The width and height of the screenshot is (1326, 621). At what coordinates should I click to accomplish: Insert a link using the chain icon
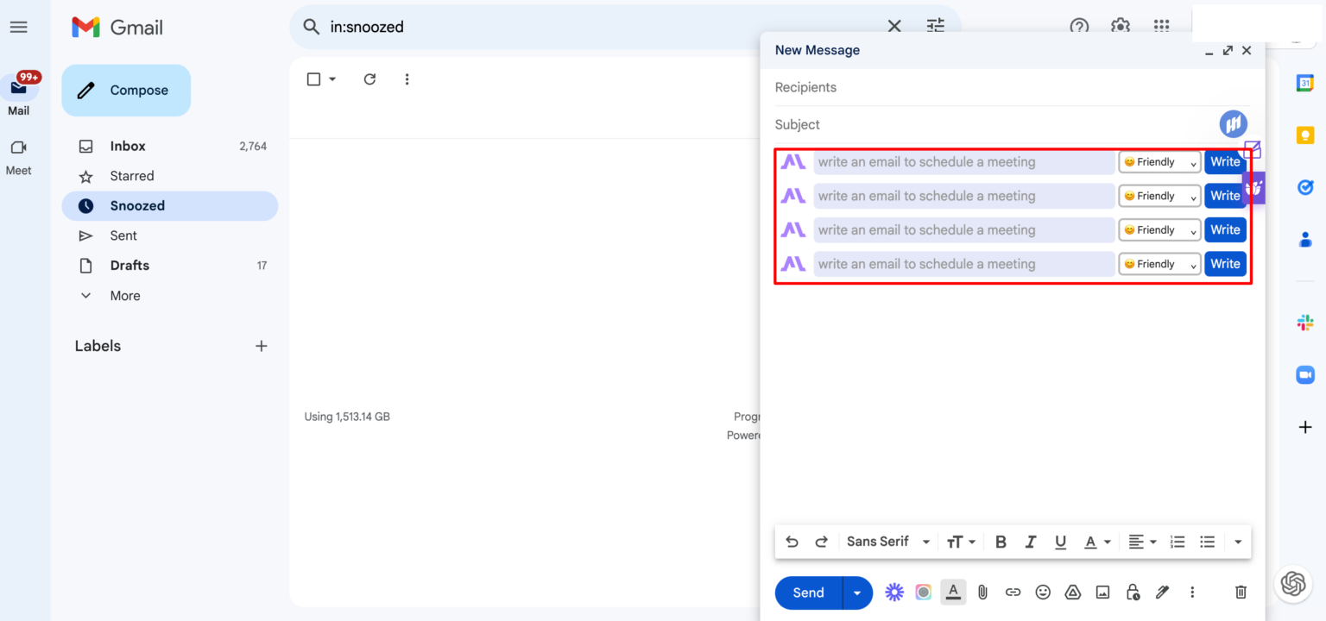(1013, 593)
